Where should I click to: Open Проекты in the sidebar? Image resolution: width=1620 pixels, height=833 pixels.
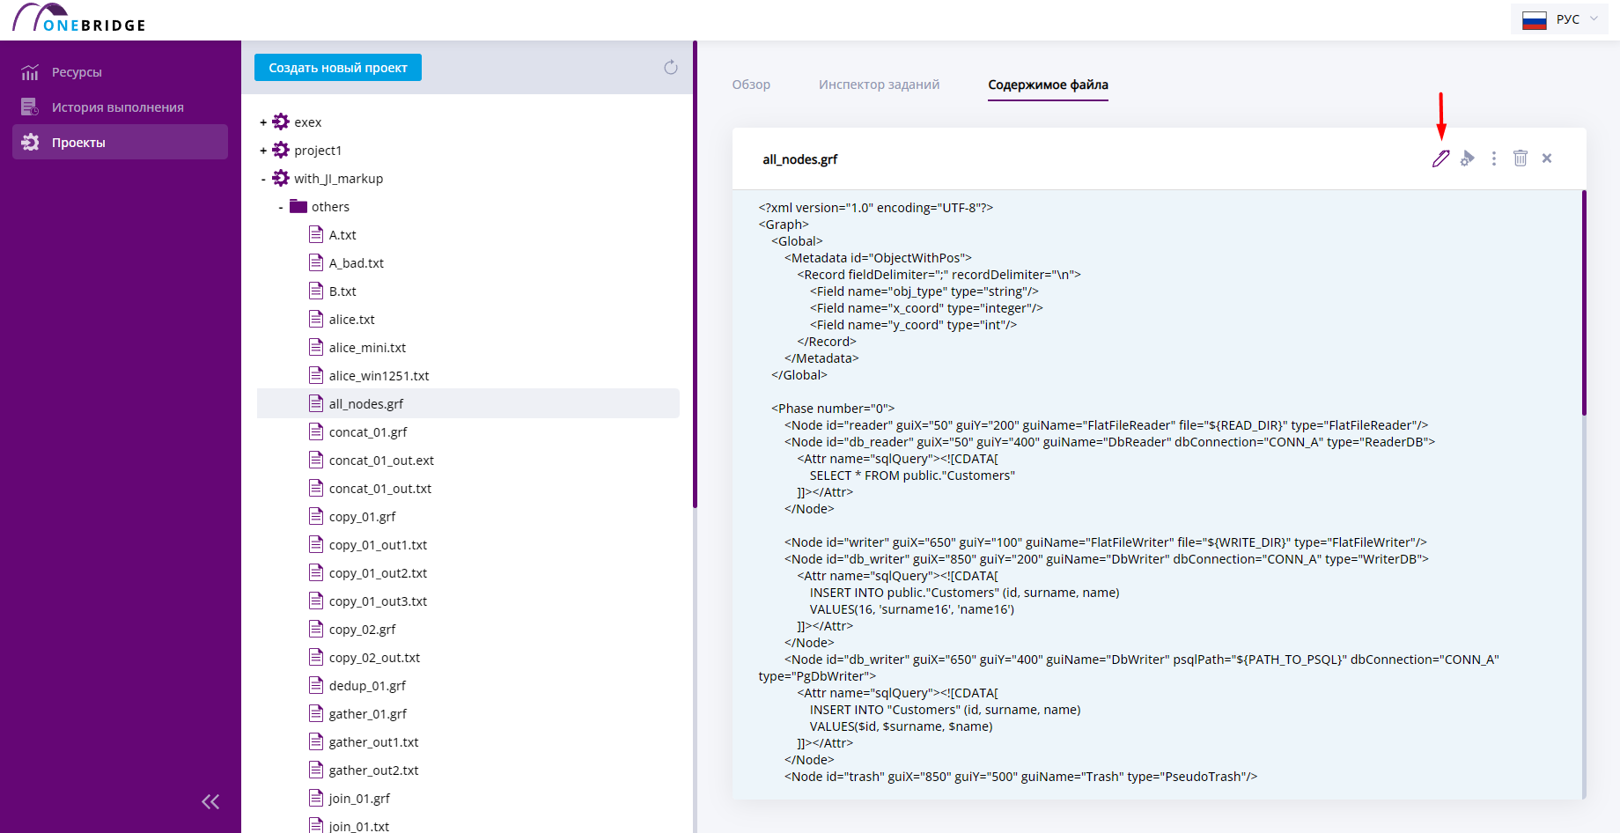coord(120,142)
